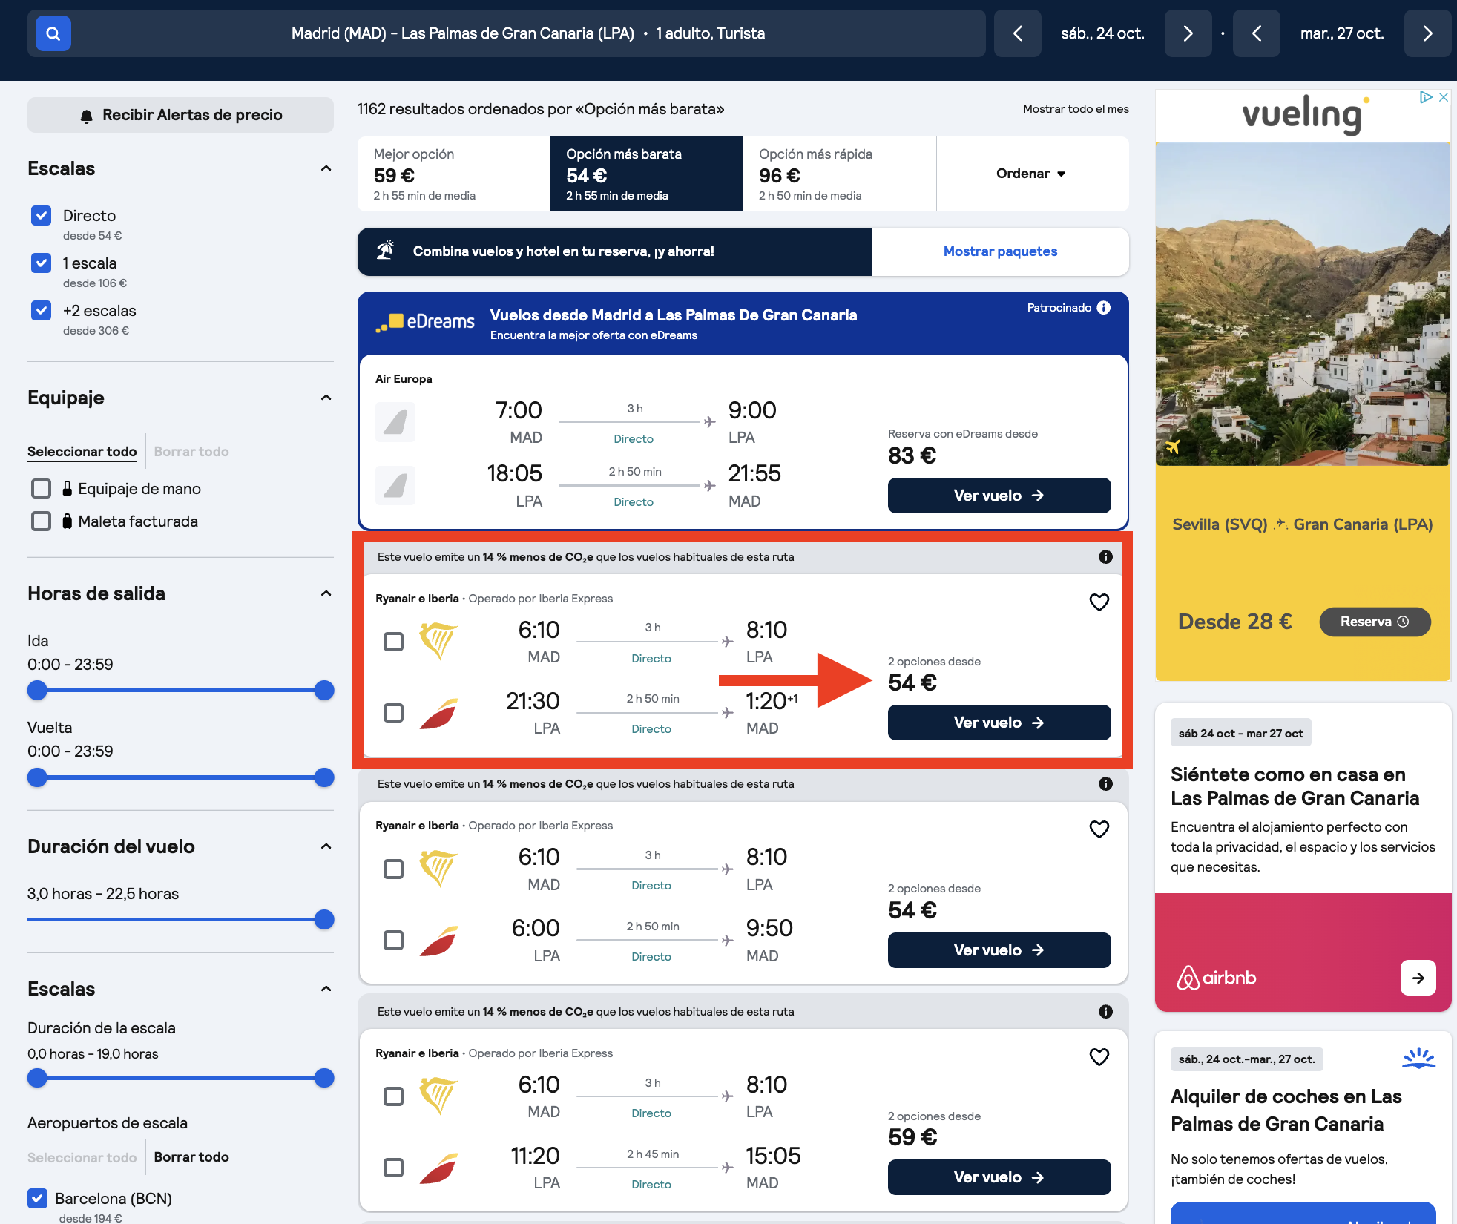Open CO2 info icon above the 6:00 return flight
Viewport: 1457px width, 1224px height.
(x=1105, y=784)
